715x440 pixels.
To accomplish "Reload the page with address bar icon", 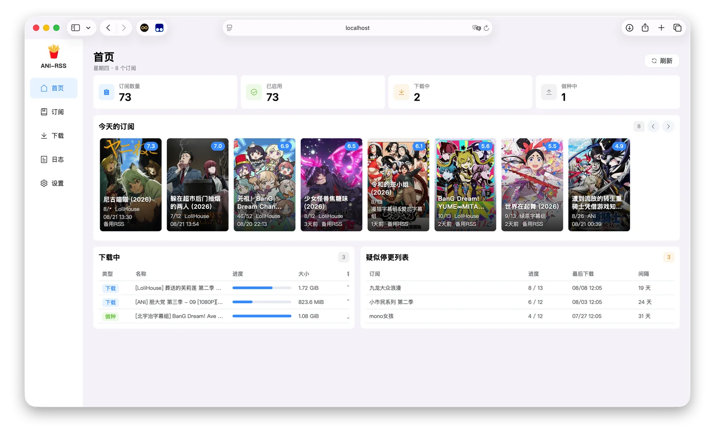I will [x=486, y=28].
